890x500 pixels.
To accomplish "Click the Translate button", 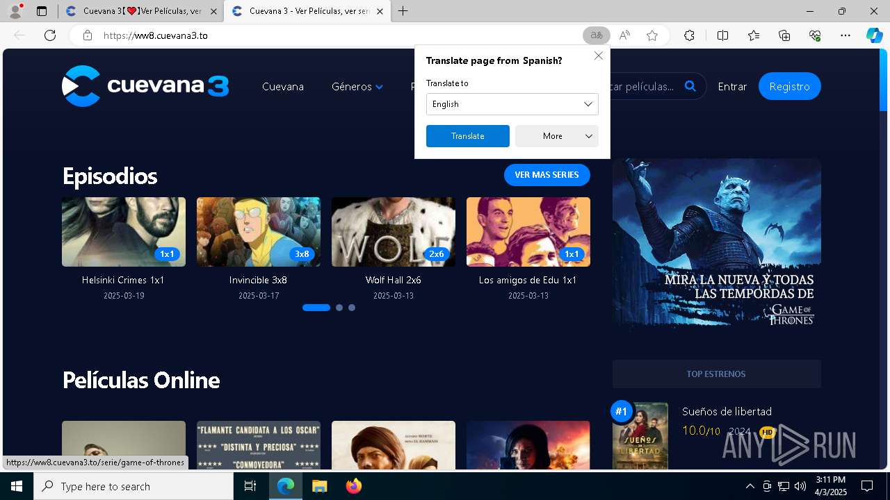I will point(468,136).
